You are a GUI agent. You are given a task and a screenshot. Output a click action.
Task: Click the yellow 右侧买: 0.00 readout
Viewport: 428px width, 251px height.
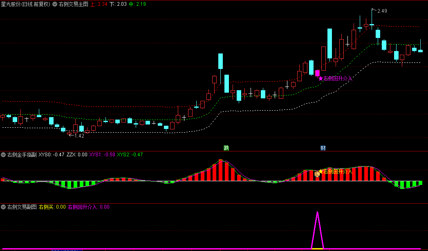[52, 207]
